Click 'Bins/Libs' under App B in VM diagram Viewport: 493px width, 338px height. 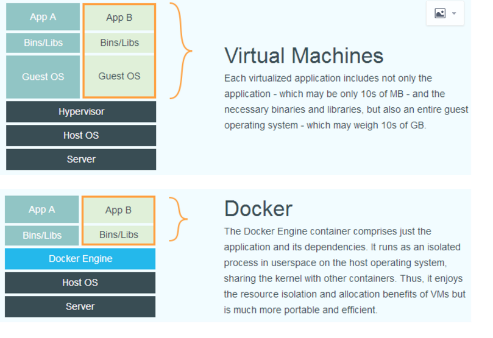(x=119, y=43)
